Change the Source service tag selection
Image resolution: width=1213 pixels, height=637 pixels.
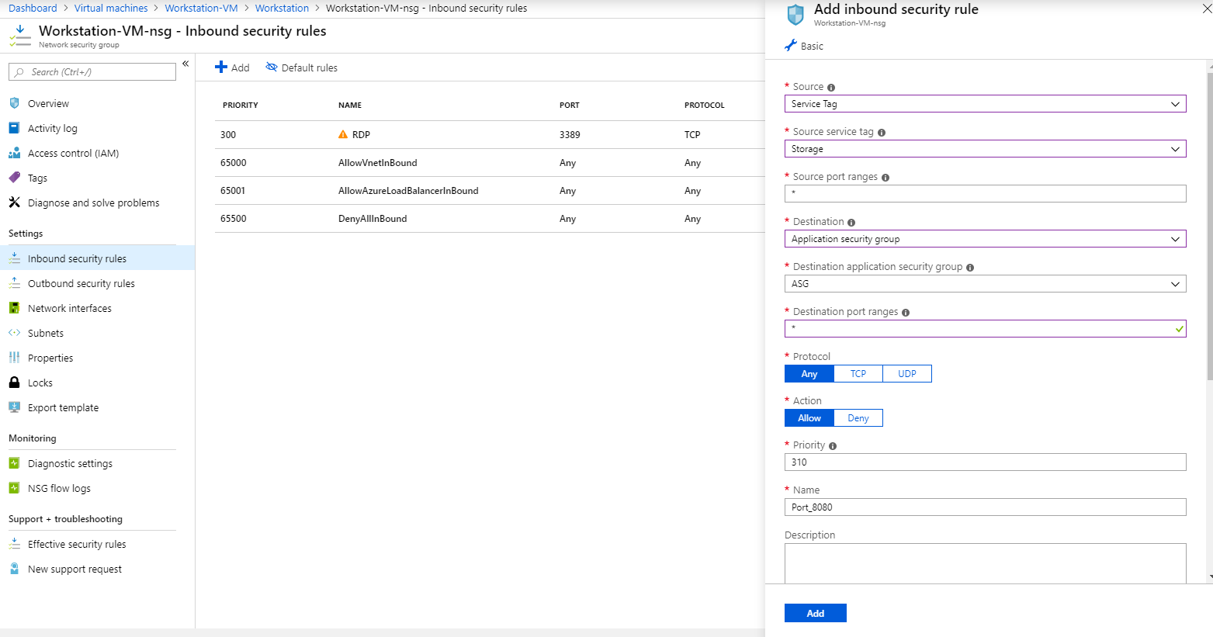(x=984, y=148)
